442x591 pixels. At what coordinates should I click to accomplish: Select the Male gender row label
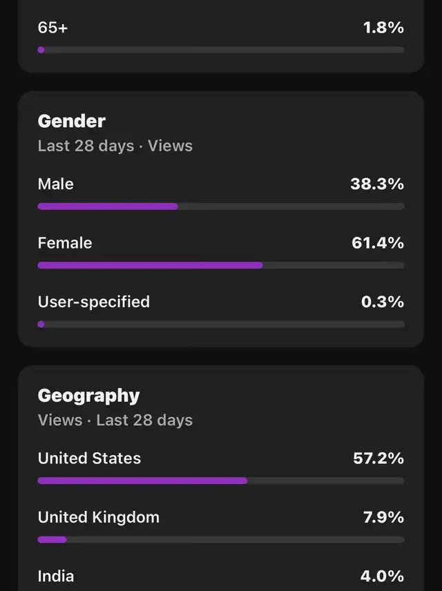(x=56, y=184)
